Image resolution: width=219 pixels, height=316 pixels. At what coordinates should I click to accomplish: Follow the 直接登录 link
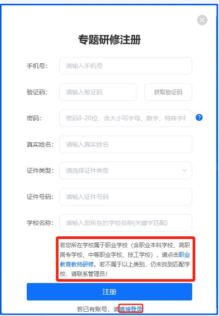pos(131,309)
